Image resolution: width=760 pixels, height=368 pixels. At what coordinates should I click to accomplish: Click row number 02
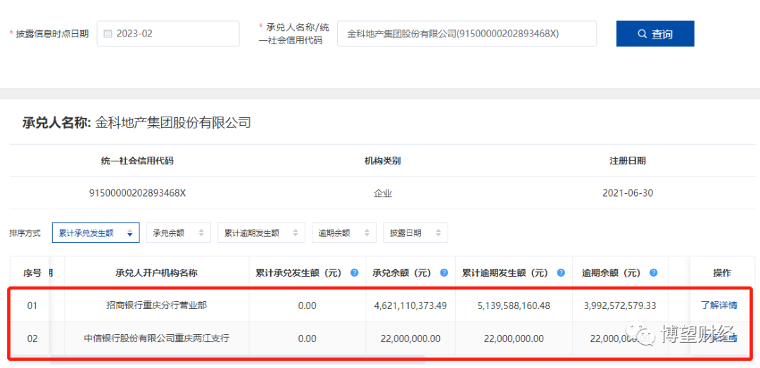tap(32, 339)
